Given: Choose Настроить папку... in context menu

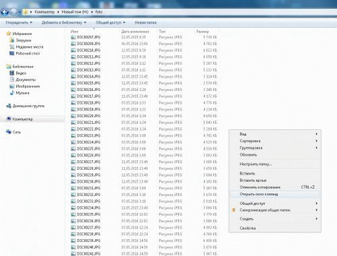Looking at the screenshot, I should point(275,164).
